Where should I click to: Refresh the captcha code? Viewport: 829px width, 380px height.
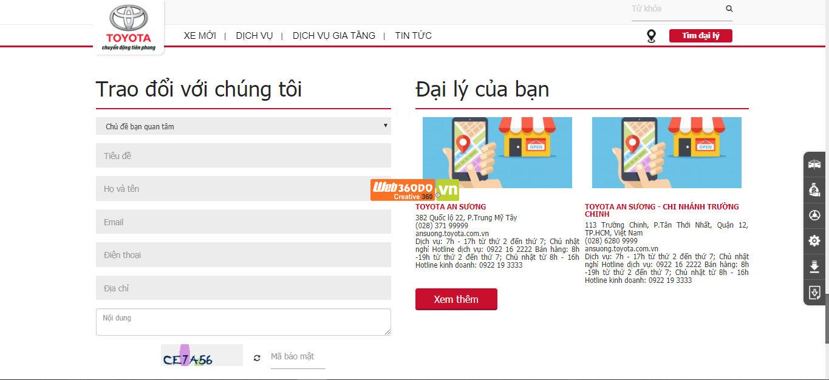257,358
